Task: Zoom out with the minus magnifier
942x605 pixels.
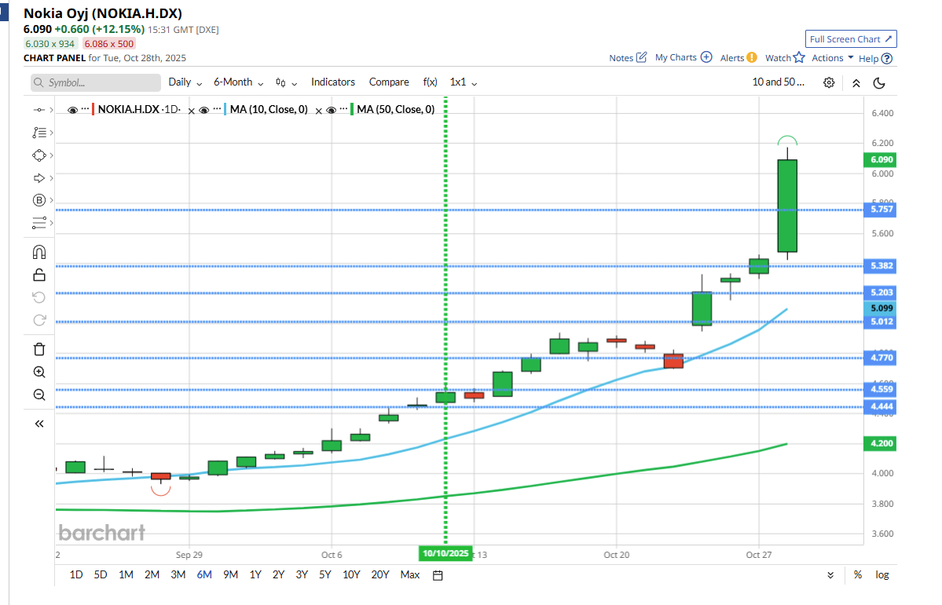Action: (39, 395)
